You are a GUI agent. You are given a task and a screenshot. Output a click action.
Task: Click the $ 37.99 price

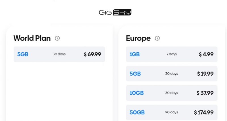[x=205, y=93]
